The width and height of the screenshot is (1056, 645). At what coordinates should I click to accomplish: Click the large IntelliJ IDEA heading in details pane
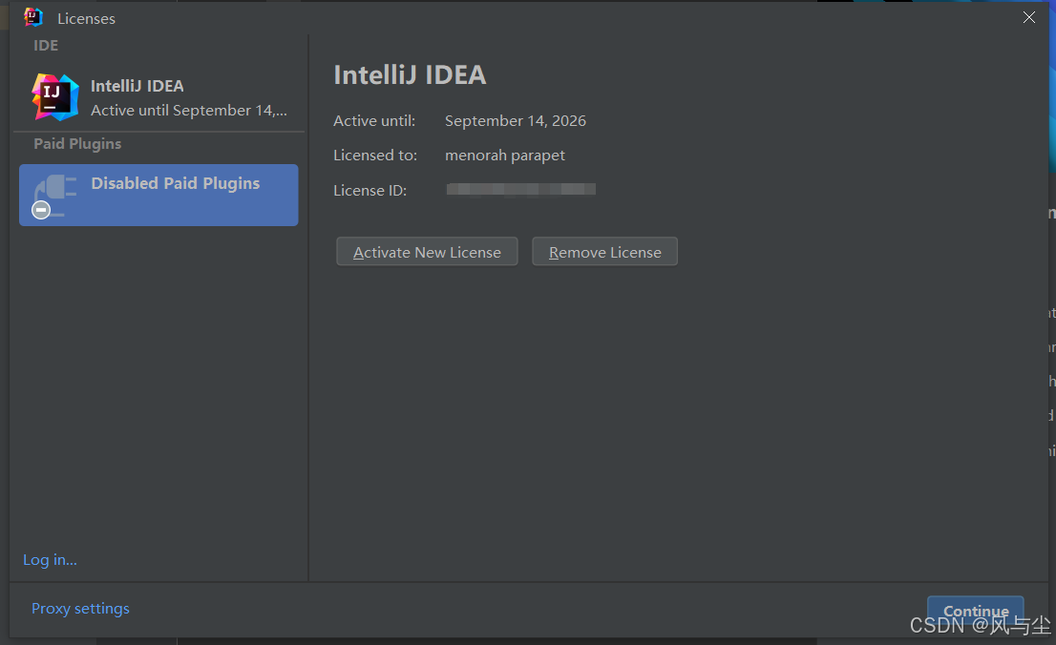coord(410,75)
